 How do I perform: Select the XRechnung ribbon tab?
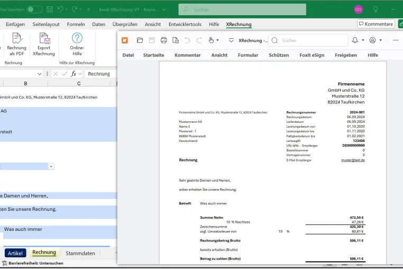[x=239, y=24]
